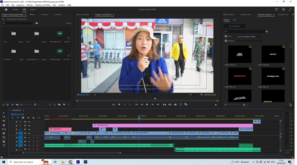Toggle the Libraries checkbox
Viewport: 297px width, 165px height.
(x=226, y=41)
